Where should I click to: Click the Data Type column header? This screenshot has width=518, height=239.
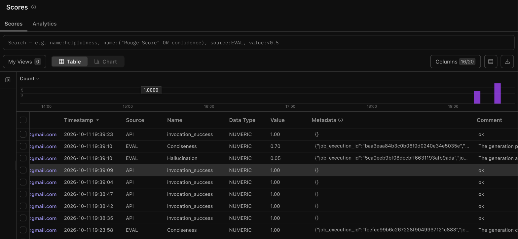pos(242,120)
